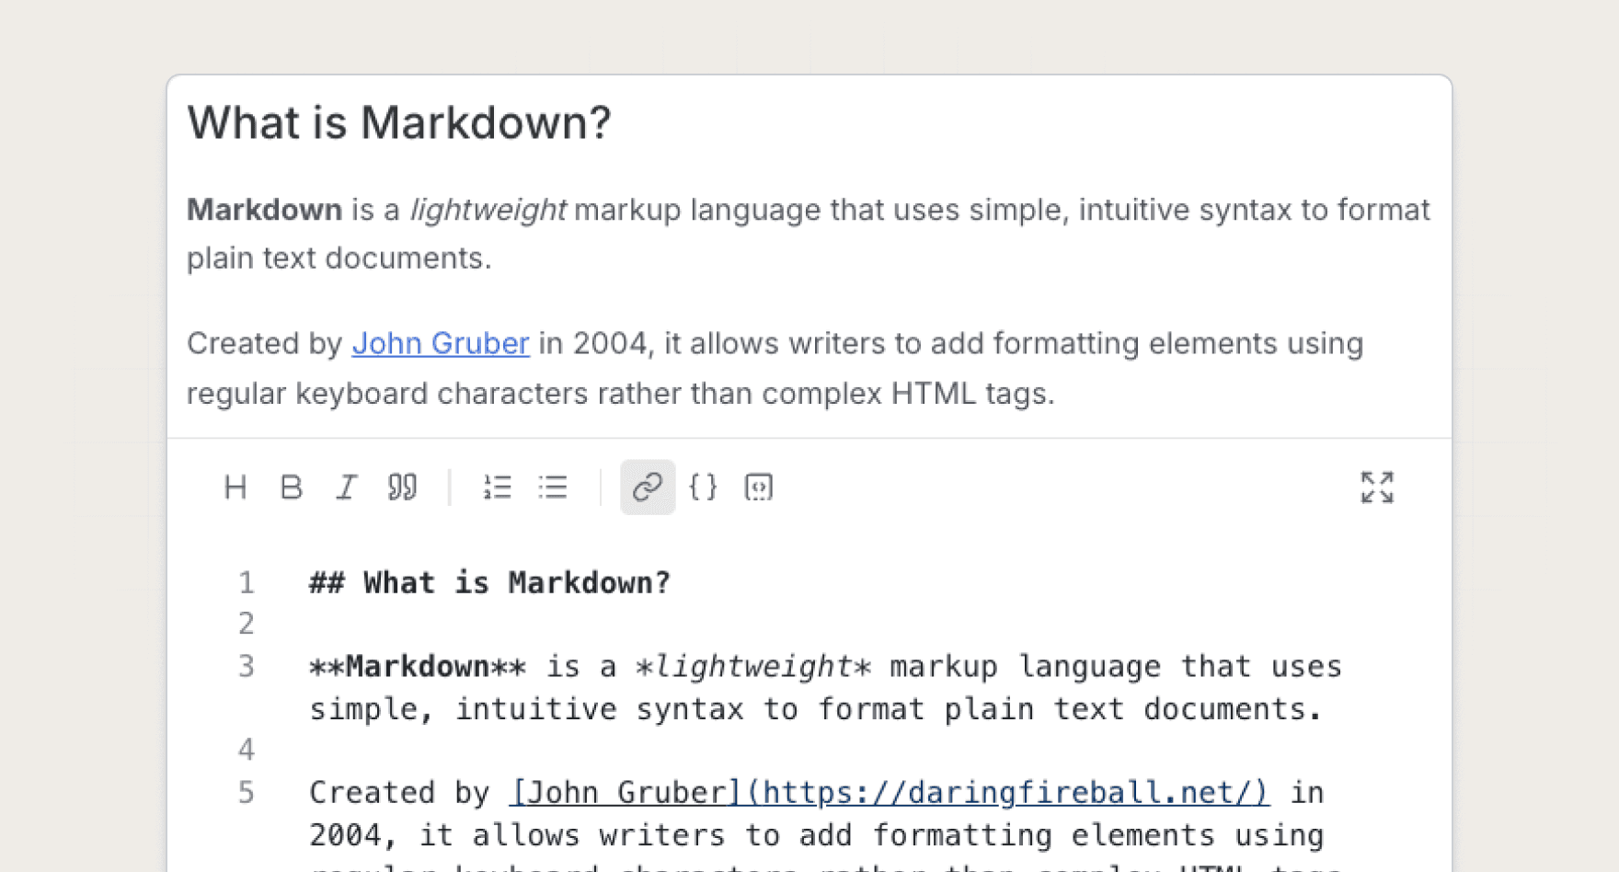Insert a numbered list
1619x872 pixels.
click(497, 488)
